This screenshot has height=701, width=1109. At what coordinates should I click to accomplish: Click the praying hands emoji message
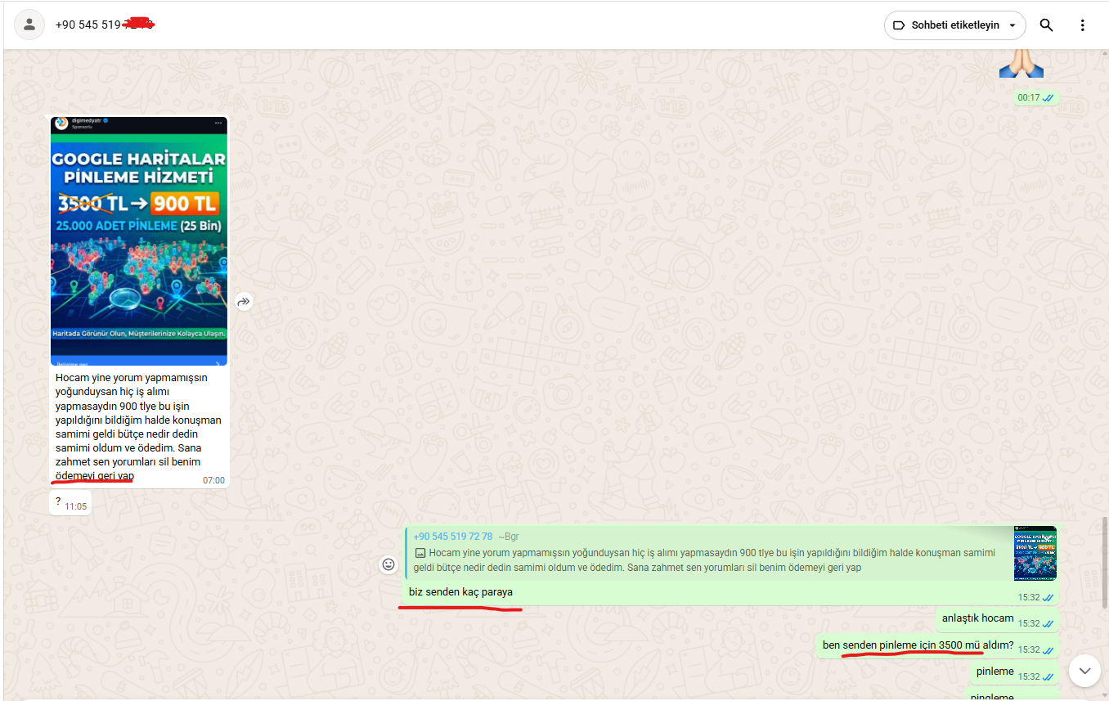1021,63
